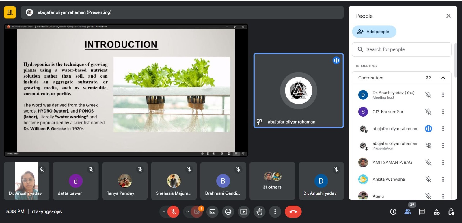Open video settings arrow beside camera
The width and height of the screenshot is (462, 223).
click(x=187, y=212)
